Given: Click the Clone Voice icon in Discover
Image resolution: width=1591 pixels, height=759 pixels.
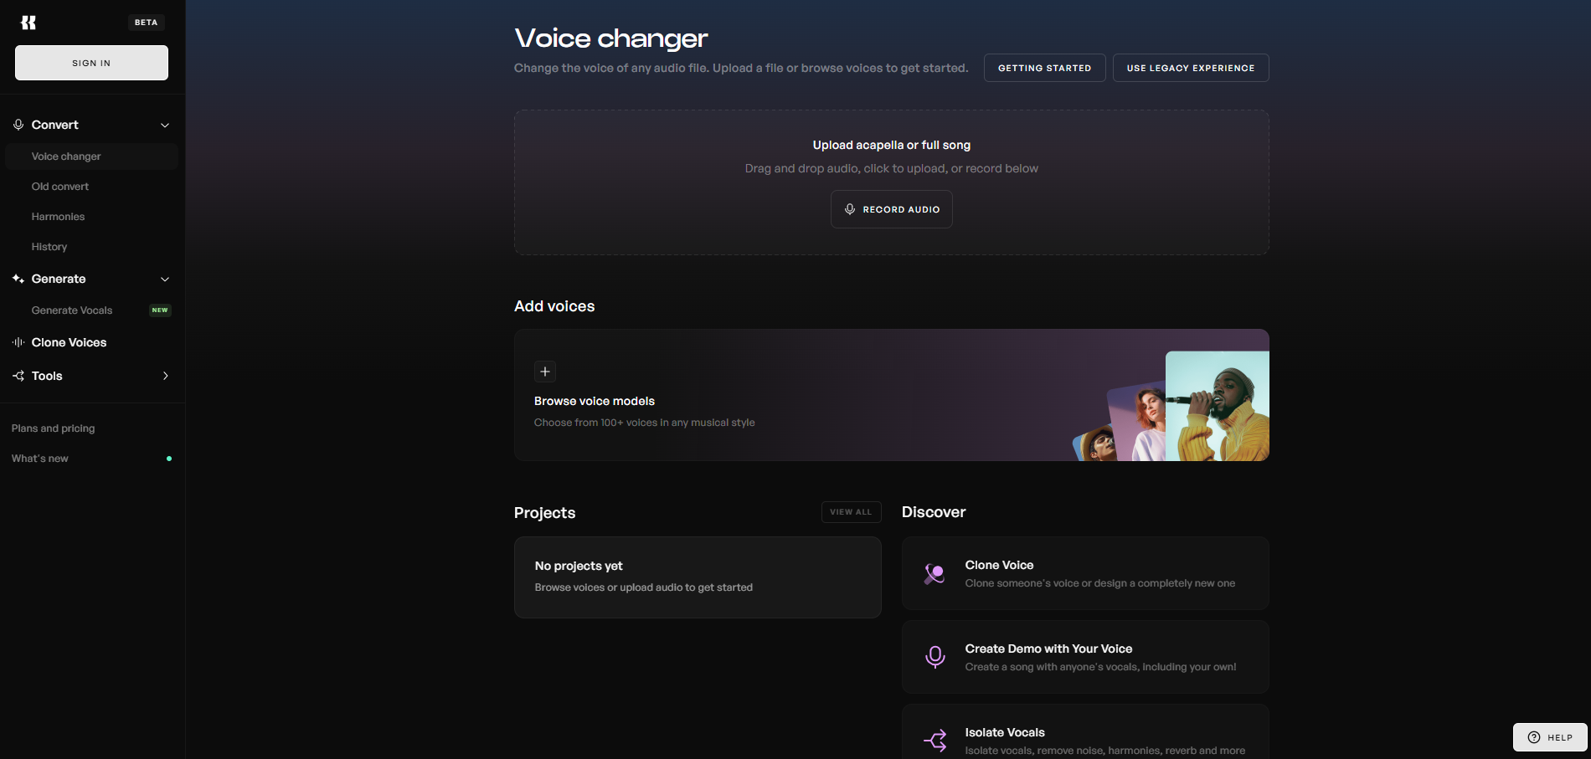Looking at the screenshot, I should coord(935,573).
